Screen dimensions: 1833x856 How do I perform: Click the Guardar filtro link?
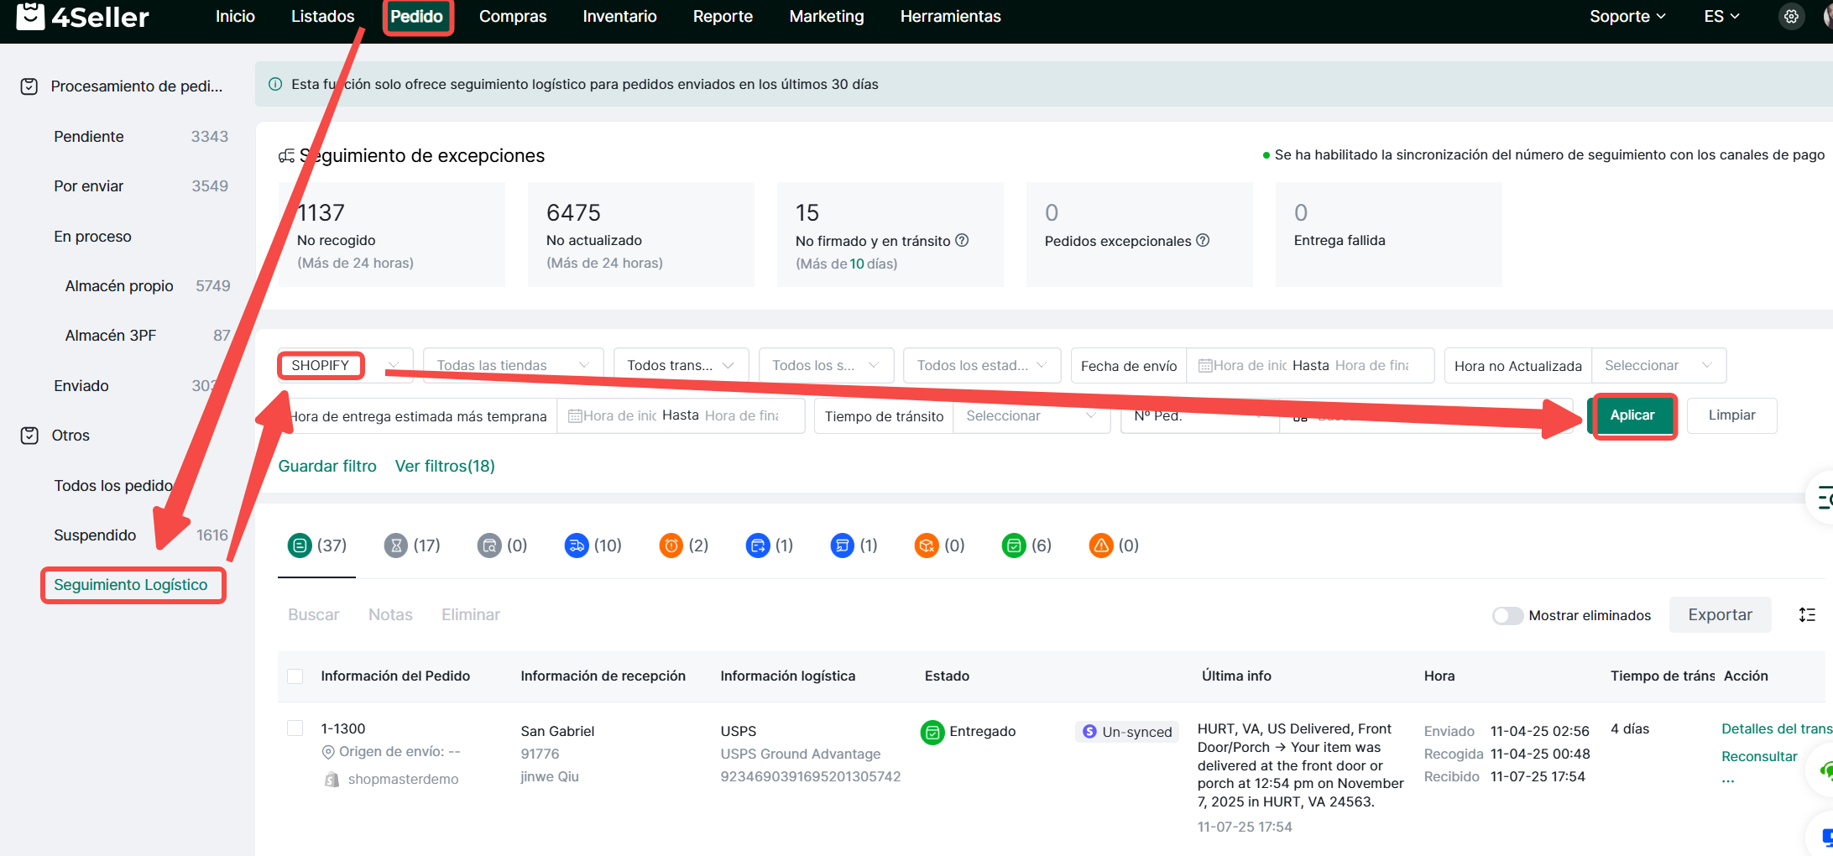[327, 467]
